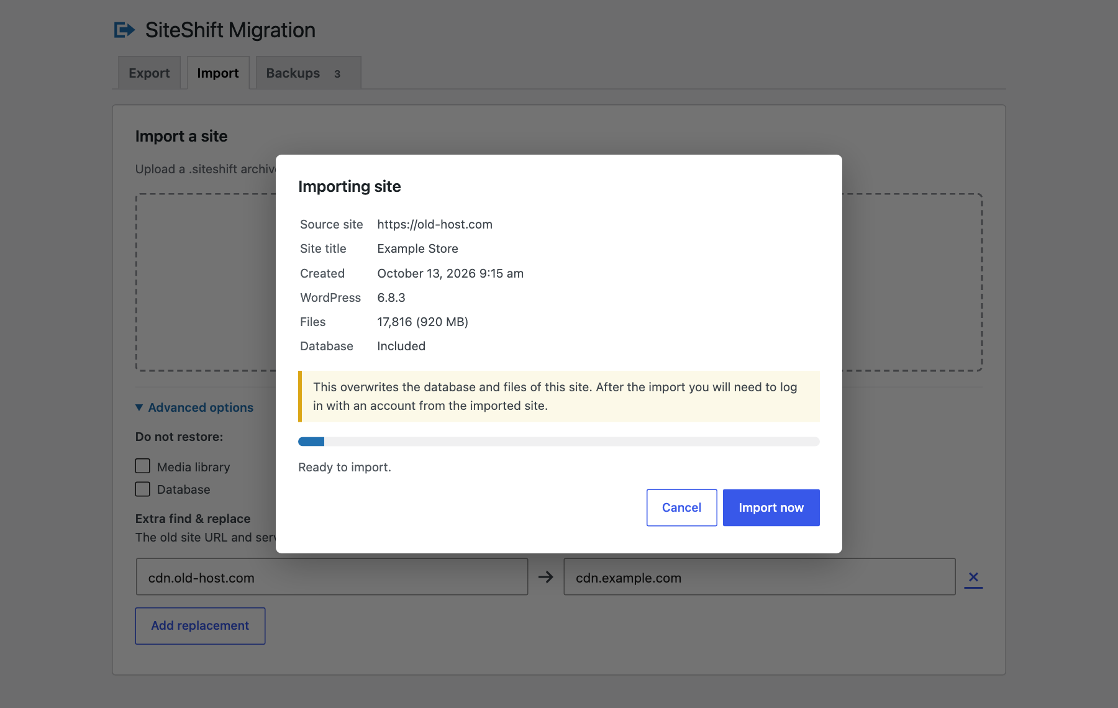Click the Import a site heading
This screenshot has height=708, width=1118.
coord(181,136)
